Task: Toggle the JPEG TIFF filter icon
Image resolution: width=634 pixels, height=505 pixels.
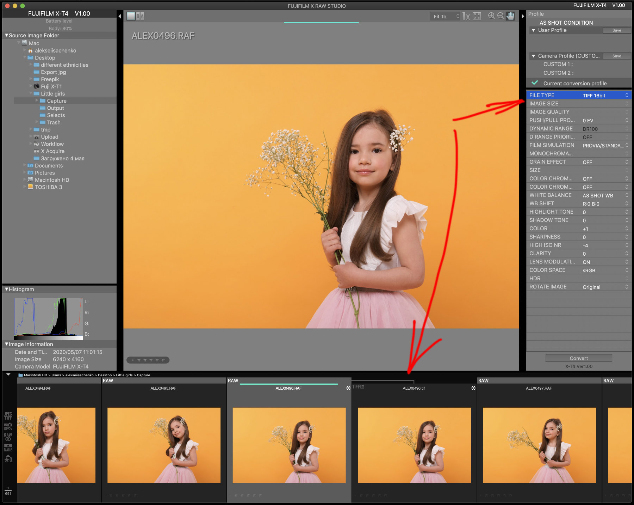Action: pos(8,416)
